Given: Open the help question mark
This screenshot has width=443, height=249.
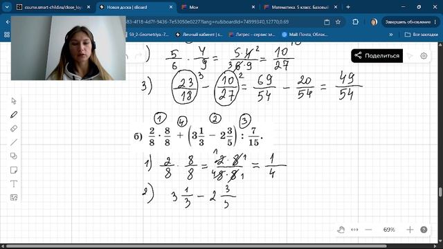Looking at the screenshot, I should tap(424, 230).
